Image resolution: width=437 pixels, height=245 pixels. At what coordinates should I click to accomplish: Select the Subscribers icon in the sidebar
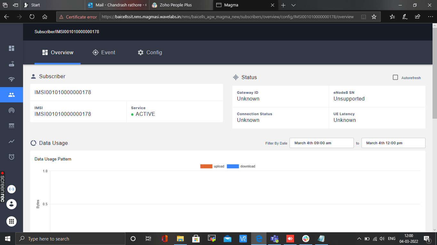click(x=12, y=94)
